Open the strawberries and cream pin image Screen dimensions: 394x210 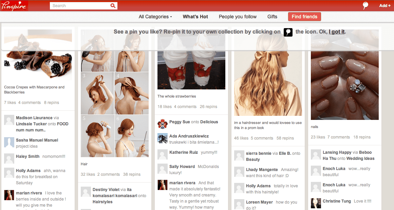click(x=191, y=59)
